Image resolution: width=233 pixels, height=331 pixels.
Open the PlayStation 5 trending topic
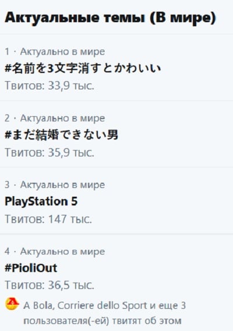41,201
